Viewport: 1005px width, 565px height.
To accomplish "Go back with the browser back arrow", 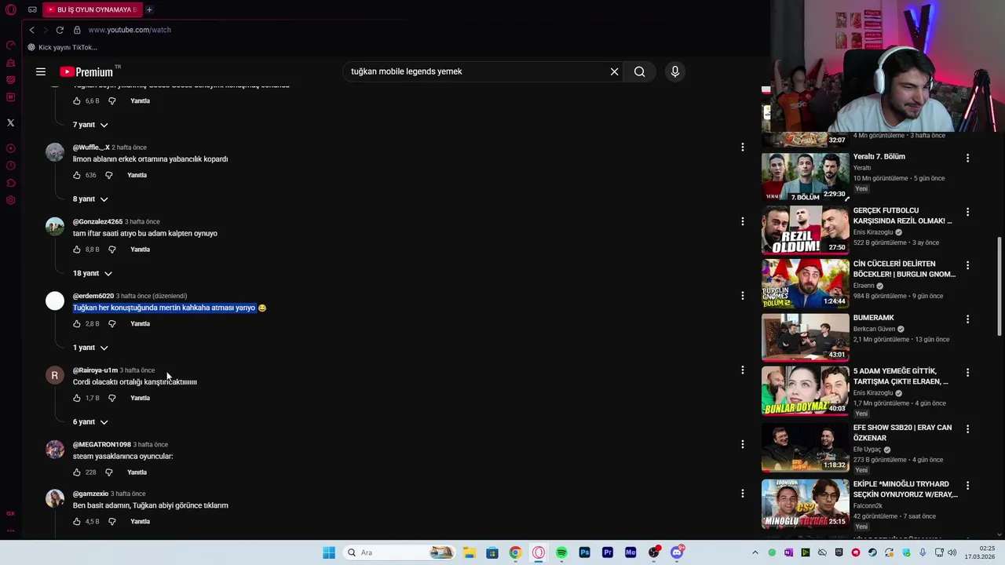I will (x=31, y=30).
